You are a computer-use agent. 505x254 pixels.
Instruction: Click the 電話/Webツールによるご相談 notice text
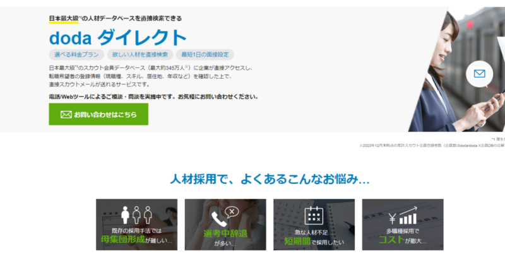click(153, 97)
